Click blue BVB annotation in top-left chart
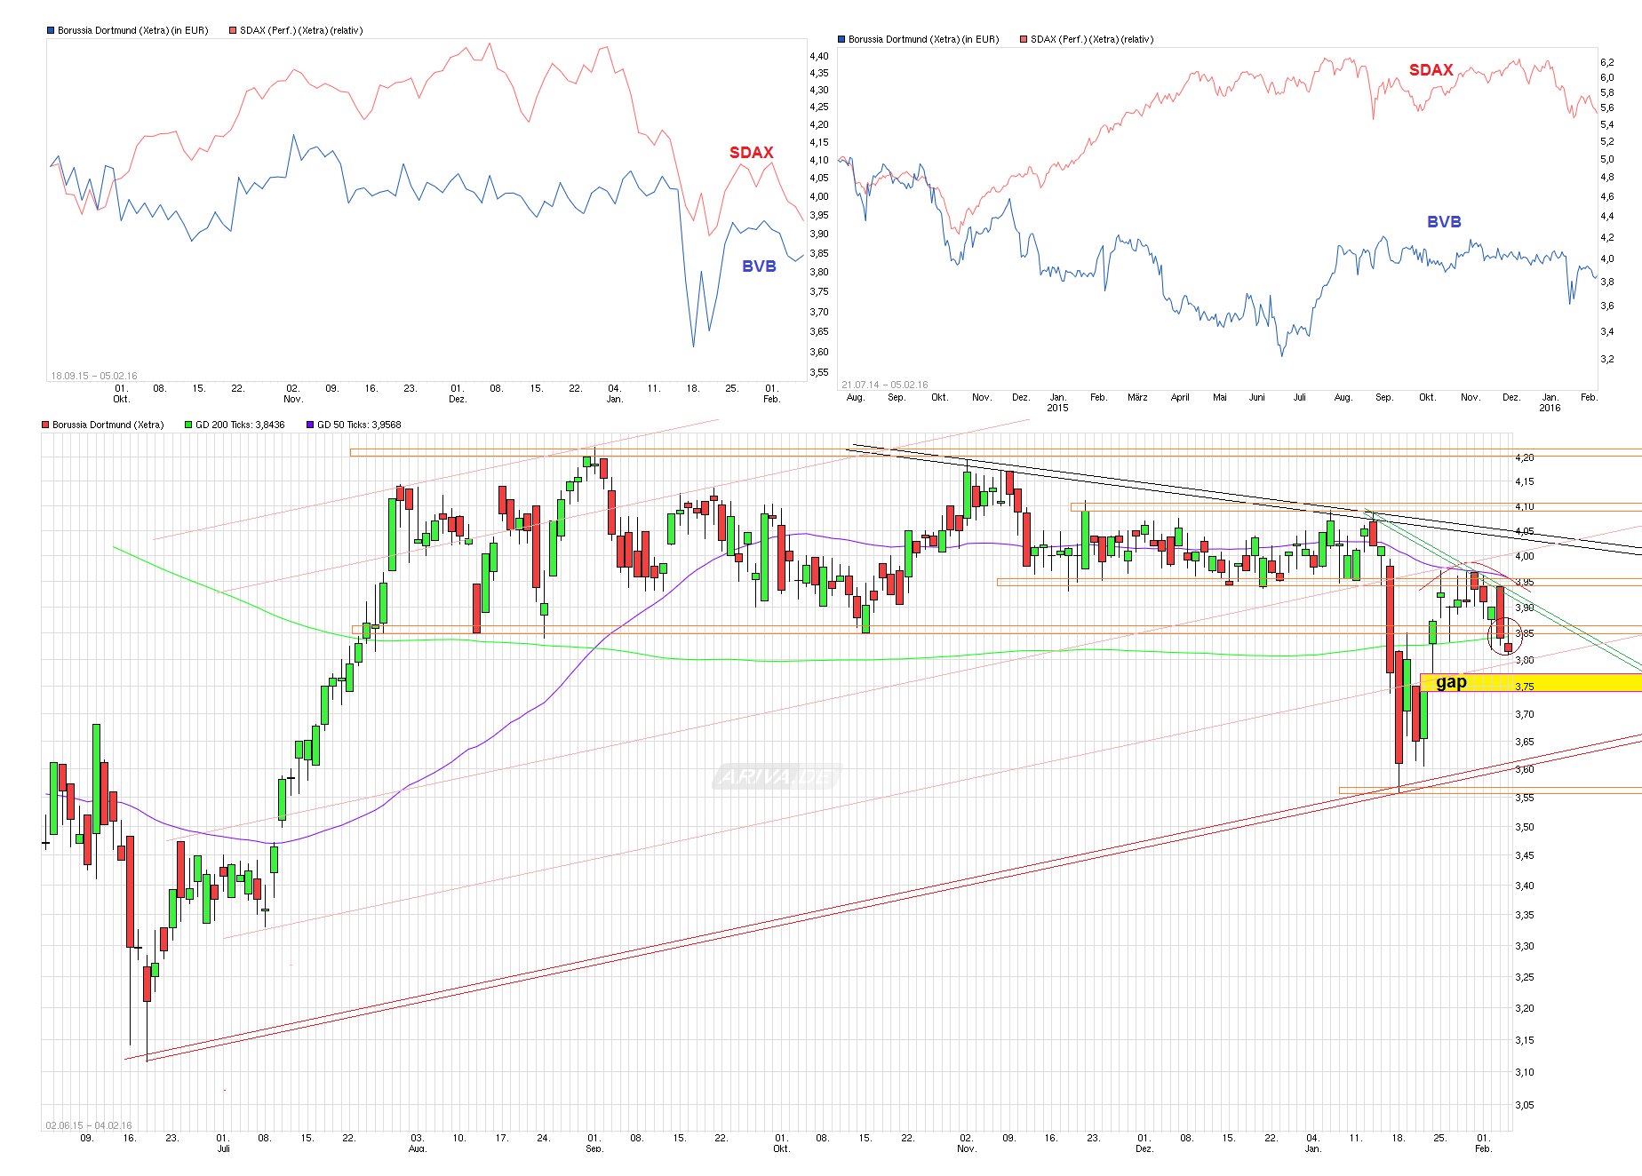The height and width of the screenshot is (1176, 1642). 759,266
